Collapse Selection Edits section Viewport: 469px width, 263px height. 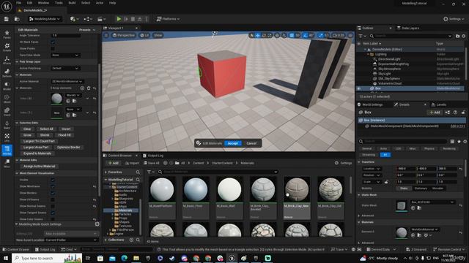[17, 123]
